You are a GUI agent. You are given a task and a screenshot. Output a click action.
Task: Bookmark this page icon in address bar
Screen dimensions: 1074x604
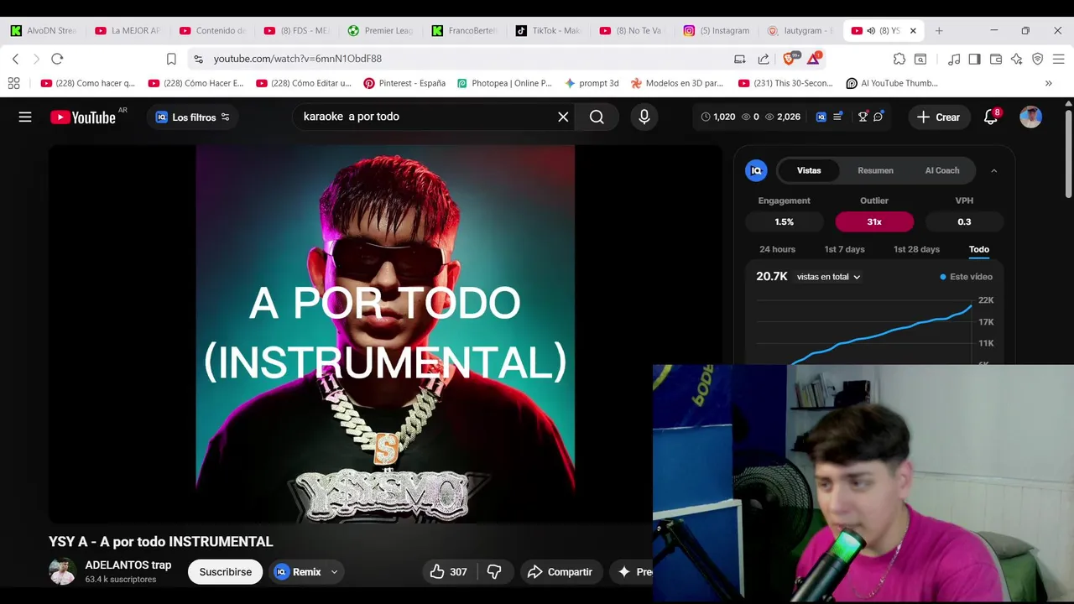(x=171, y=59)
